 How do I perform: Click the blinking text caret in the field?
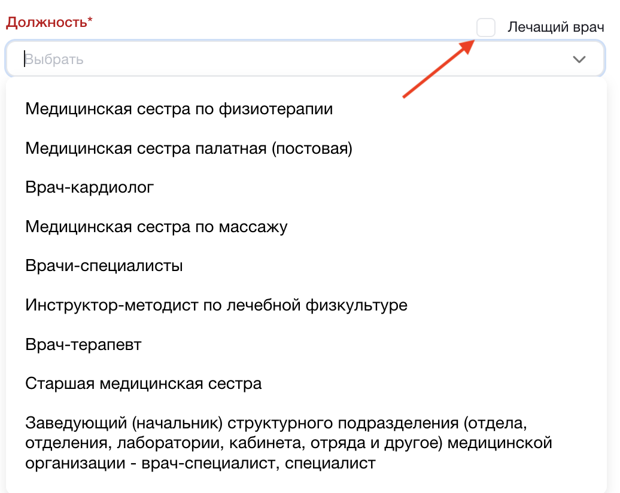pos(24,59)
